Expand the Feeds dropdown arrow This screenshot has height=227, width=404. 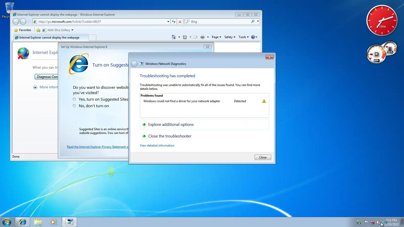pos(190,37)
